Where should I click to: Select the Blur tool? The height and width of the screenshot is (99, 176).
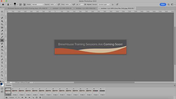tap(2, 53)
